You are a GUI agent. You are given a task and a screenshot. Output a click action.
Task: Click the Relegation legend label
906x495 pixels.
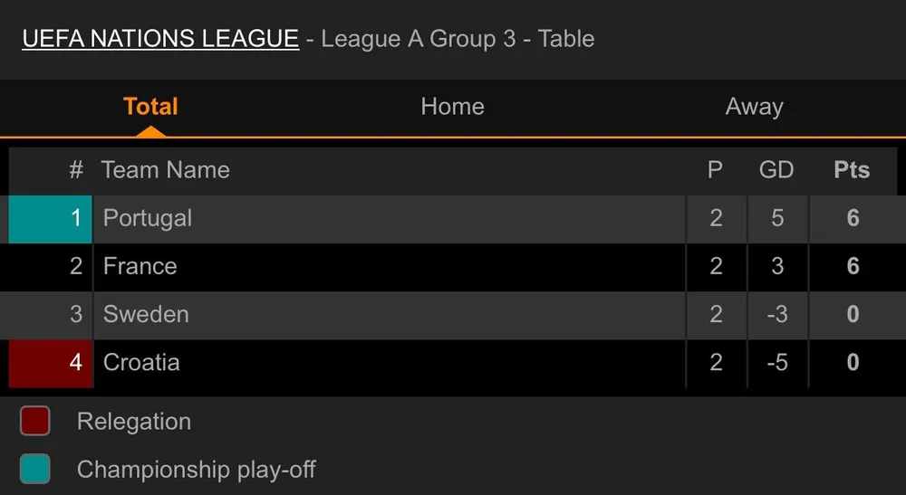(x=134, y=422)
